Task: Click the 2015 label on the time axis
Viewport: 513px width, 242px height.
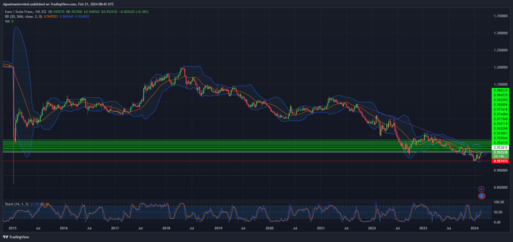Action: [13, 228]
